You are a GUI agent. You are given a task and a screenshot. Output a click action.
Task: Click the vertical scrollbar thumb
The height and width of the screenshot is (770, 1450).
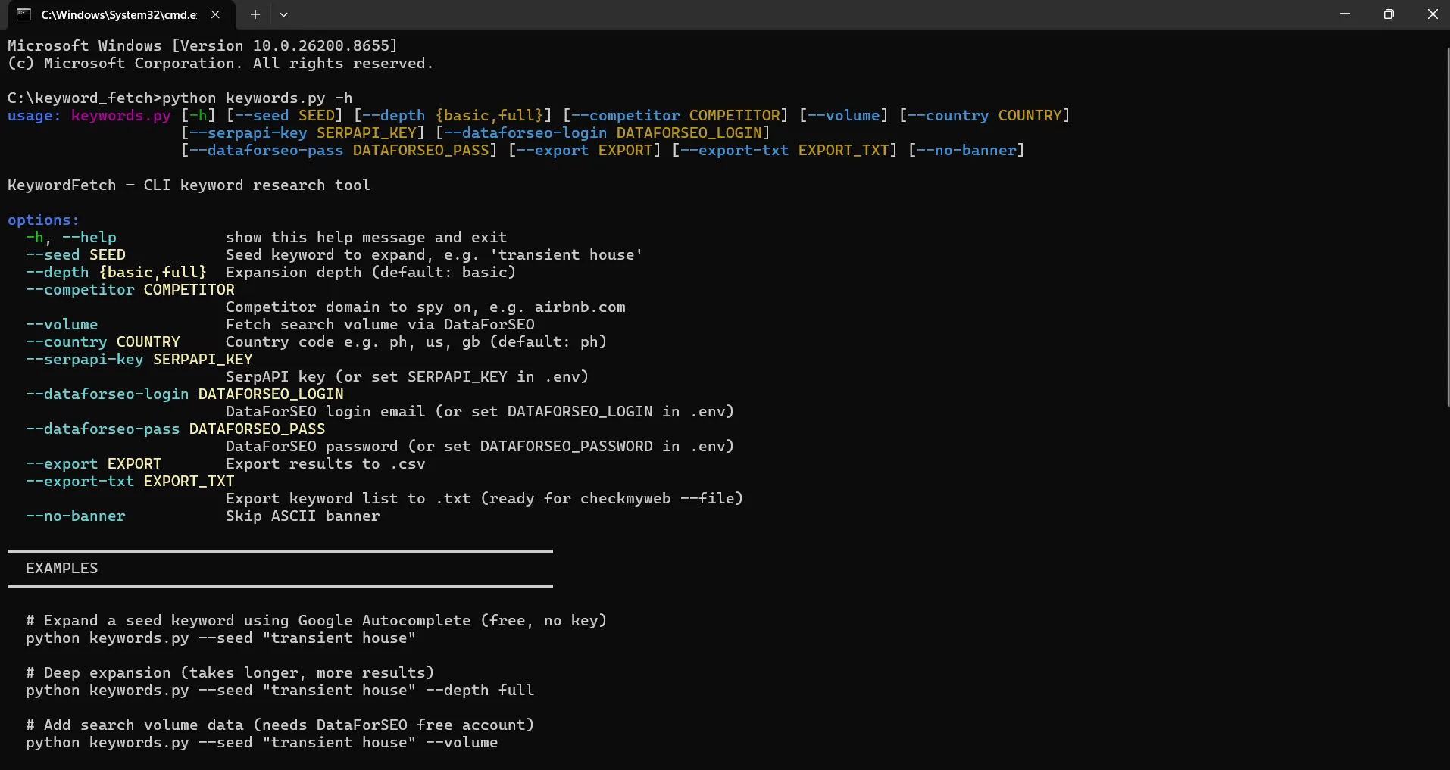coord(1447,227)
